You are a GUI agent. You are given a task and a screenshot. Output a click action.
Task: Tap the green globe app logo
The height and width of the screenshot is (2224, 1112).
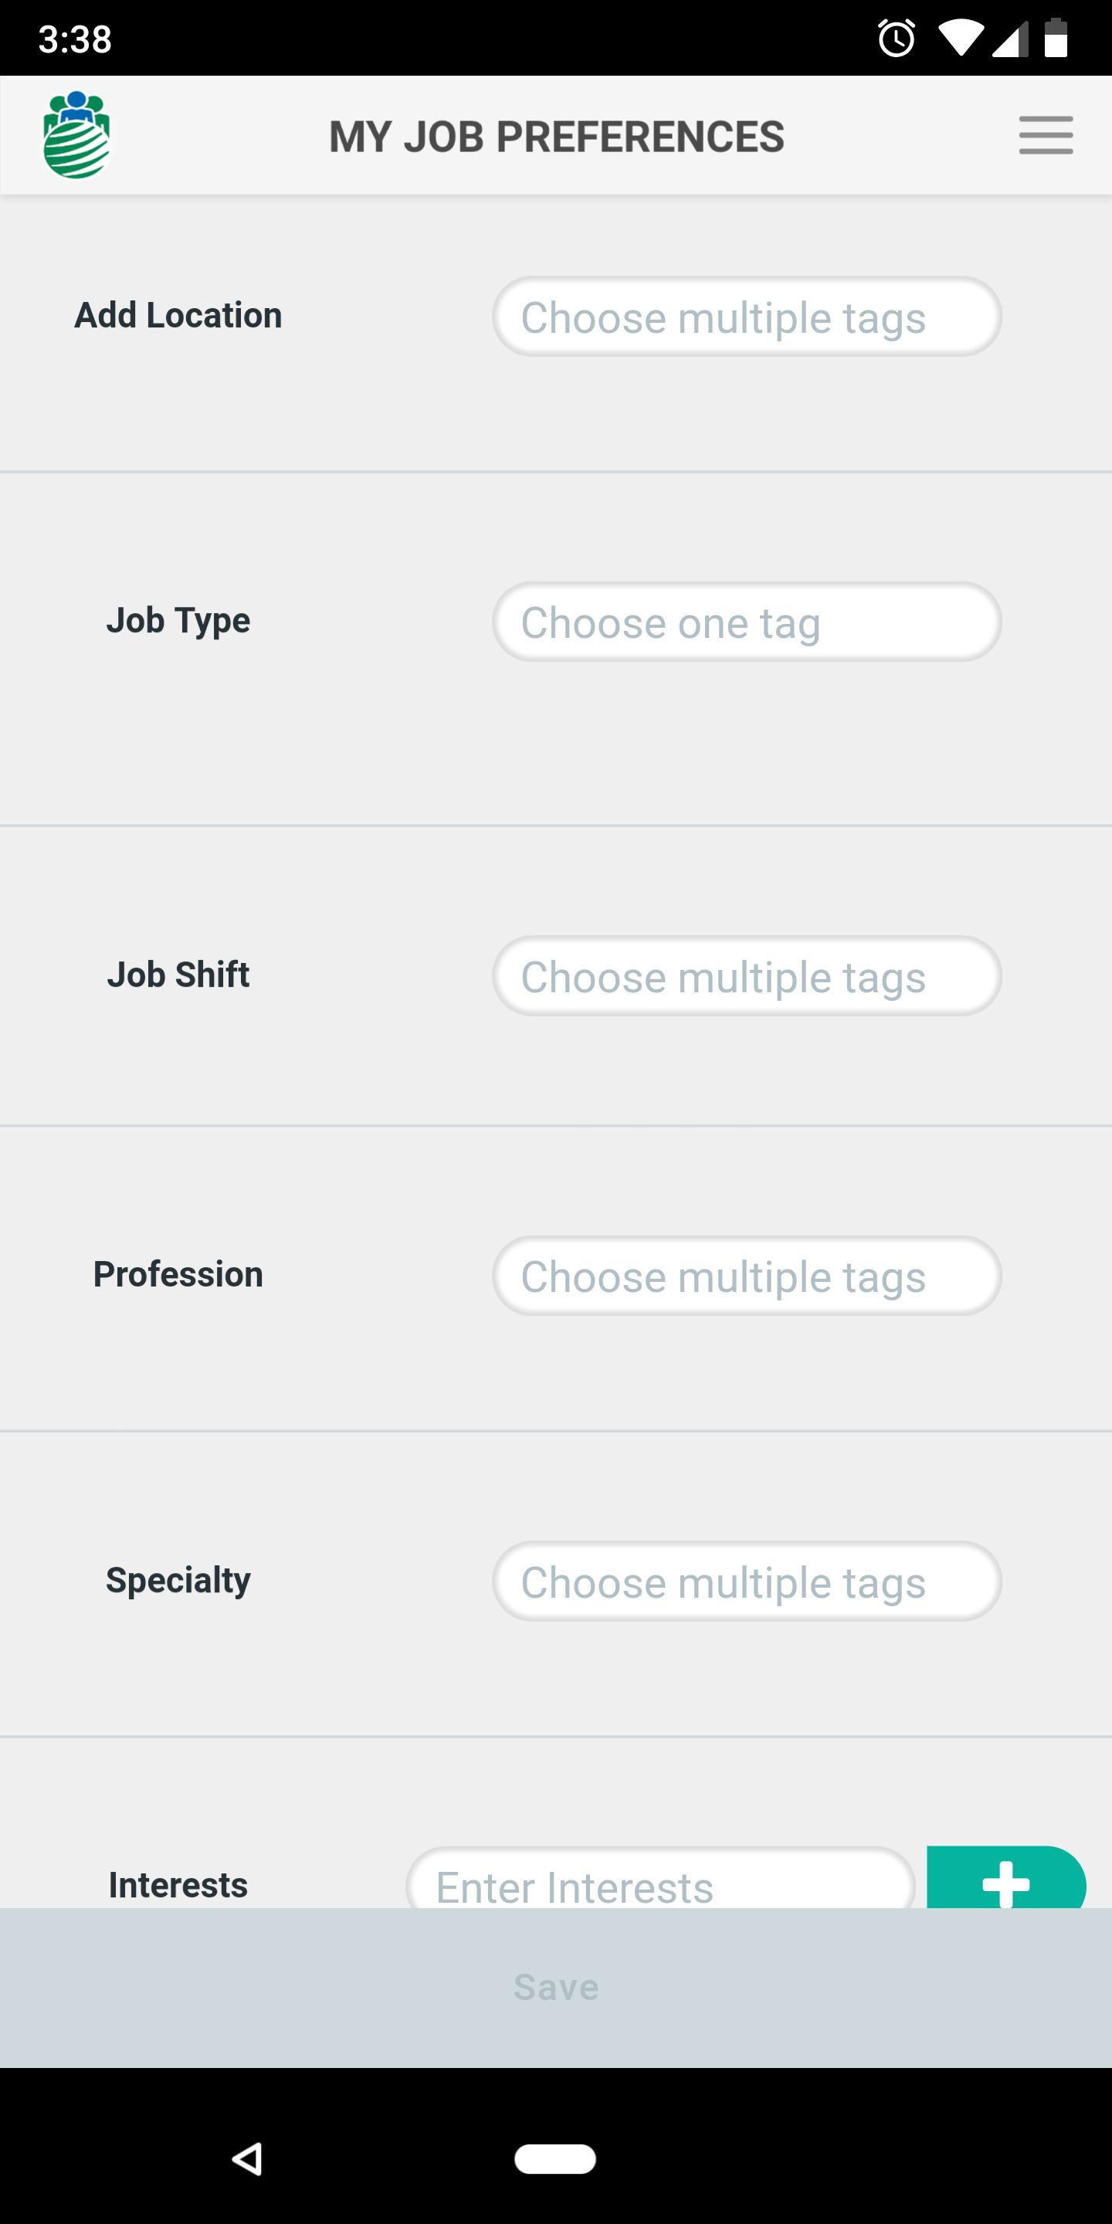point(77,134)
